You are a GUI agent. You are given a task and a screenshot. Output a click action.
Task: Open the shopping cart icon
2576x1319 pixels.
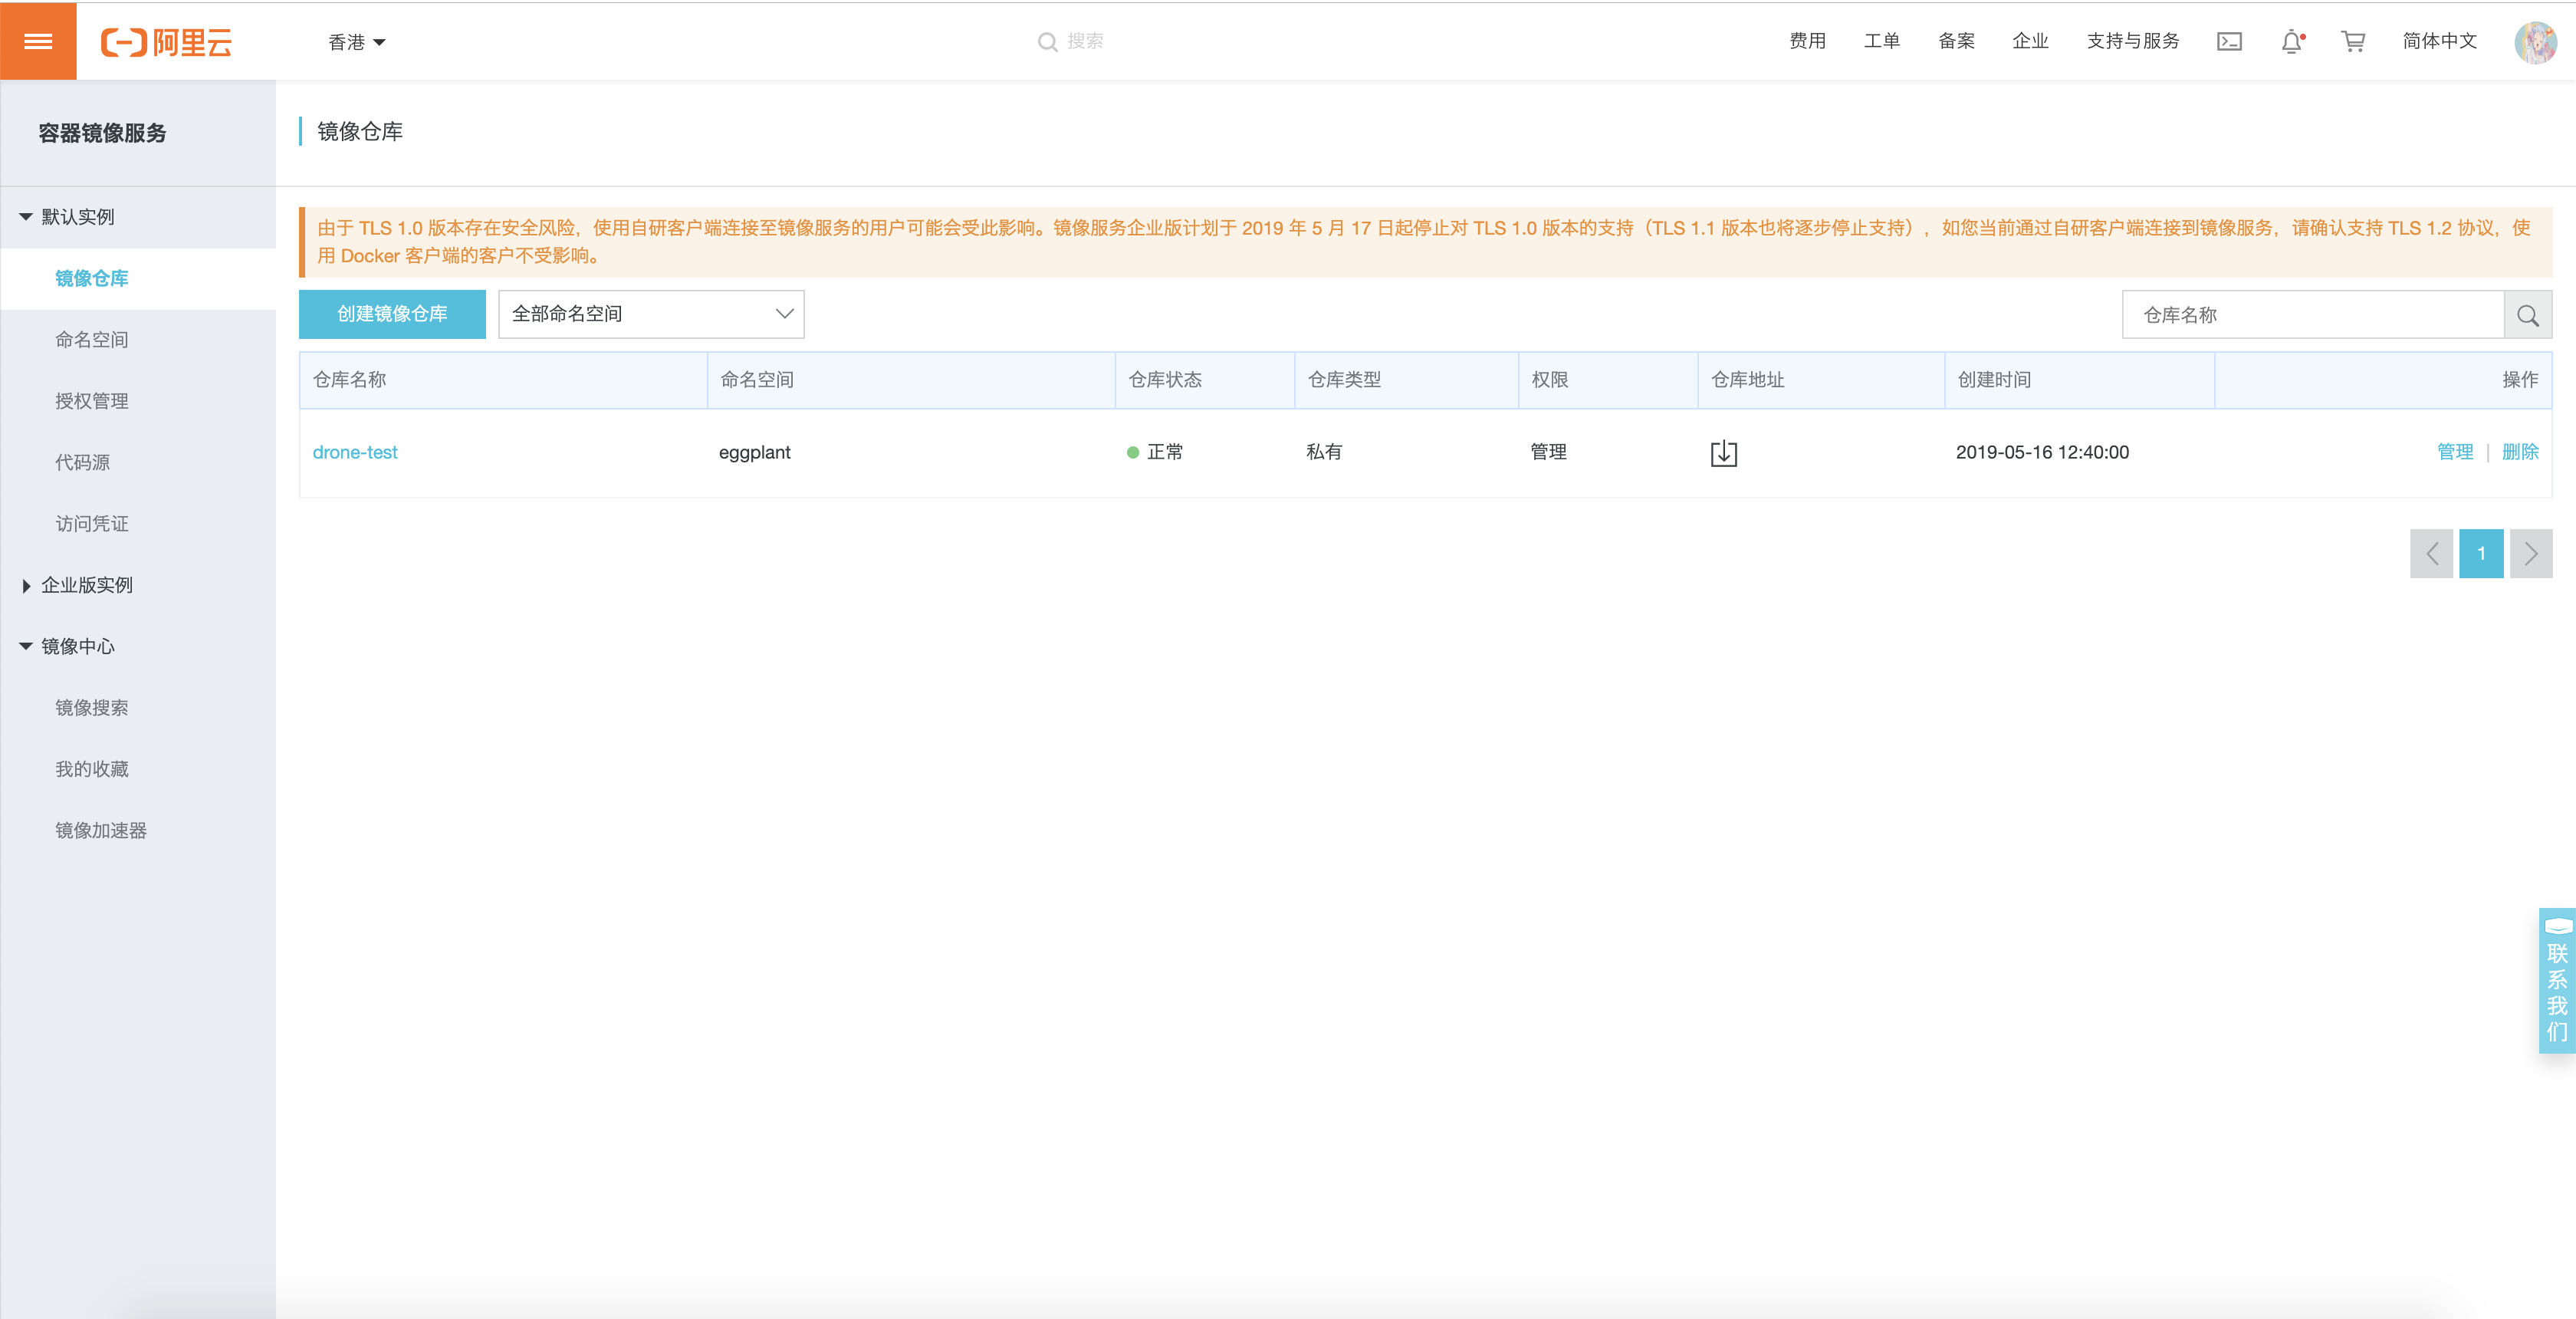click(x=2352, y=41)
